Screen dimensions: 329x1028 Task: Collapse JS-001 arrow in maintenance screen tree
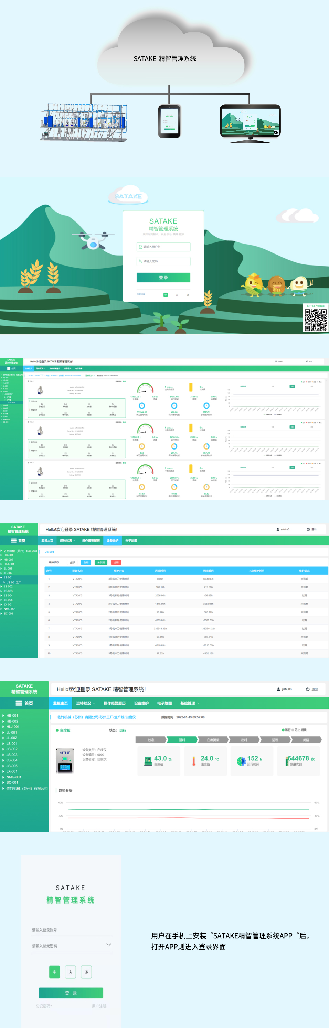(2, 577)
